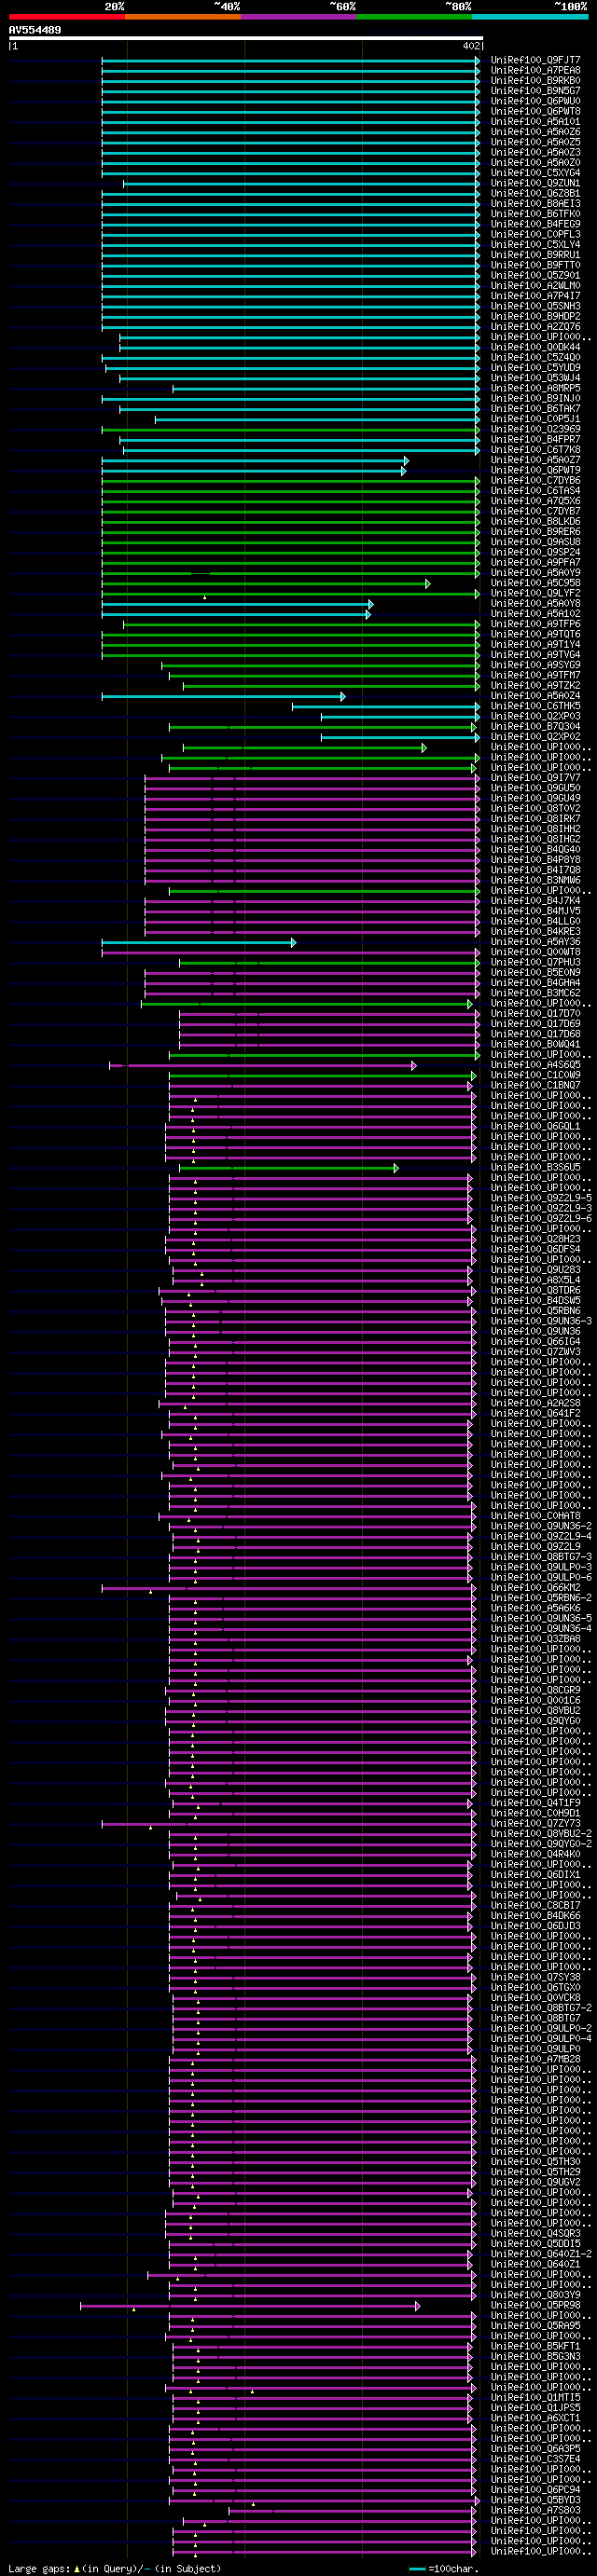Open hit UniRef100_A9TZK2
This screenshot has height=2576, width=597.
[535, 686]
